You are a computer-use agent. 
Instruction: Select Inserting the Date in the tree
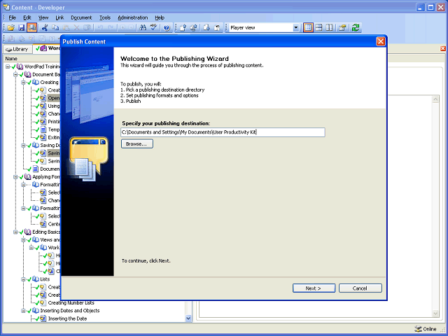click(x=67, y=318)
